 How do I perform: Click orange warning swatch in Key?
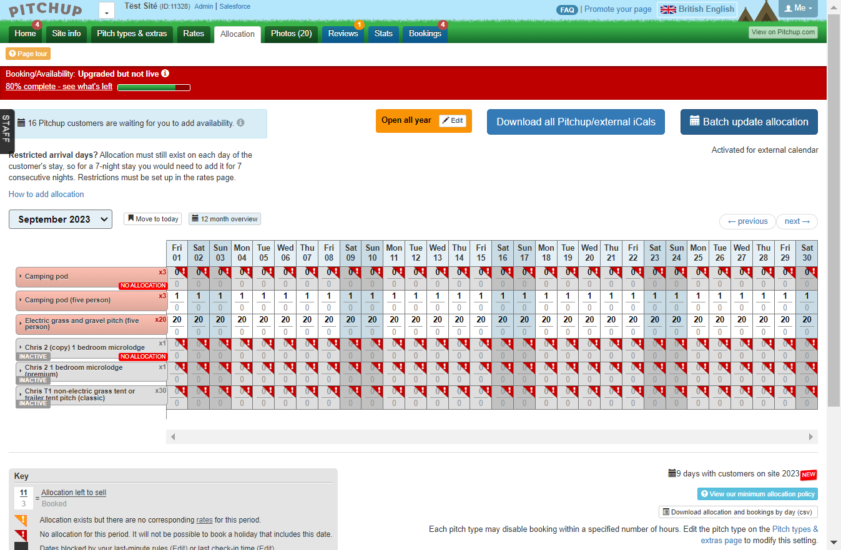coord(21,520)
